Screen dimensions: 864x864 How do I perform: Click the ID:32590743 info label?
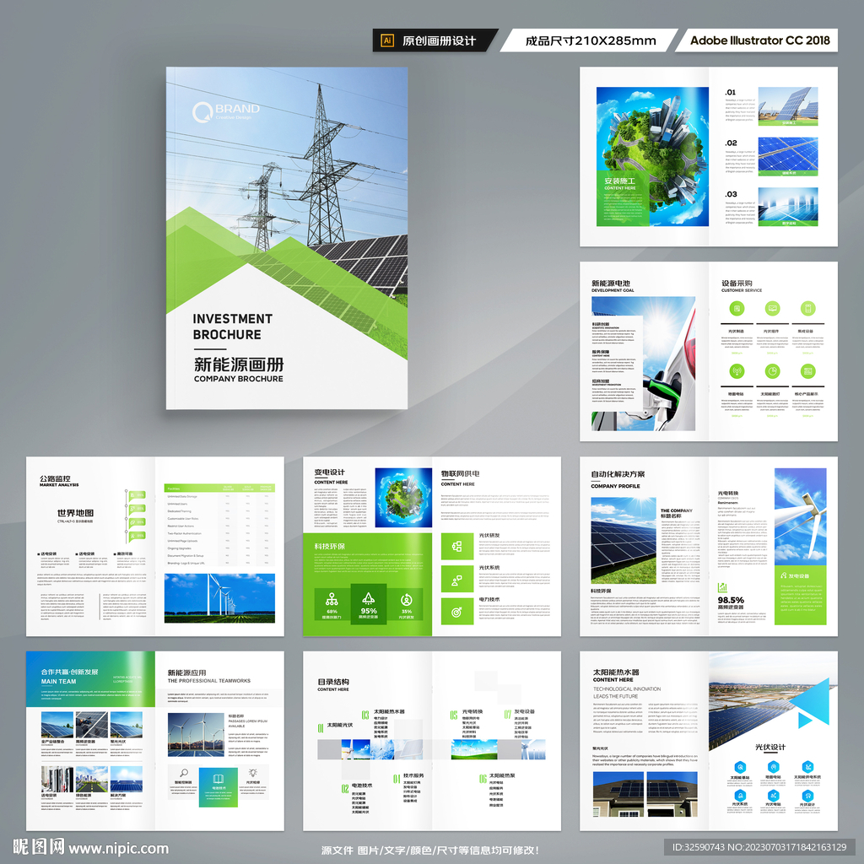pyautogui.click(x=759, y=847)
